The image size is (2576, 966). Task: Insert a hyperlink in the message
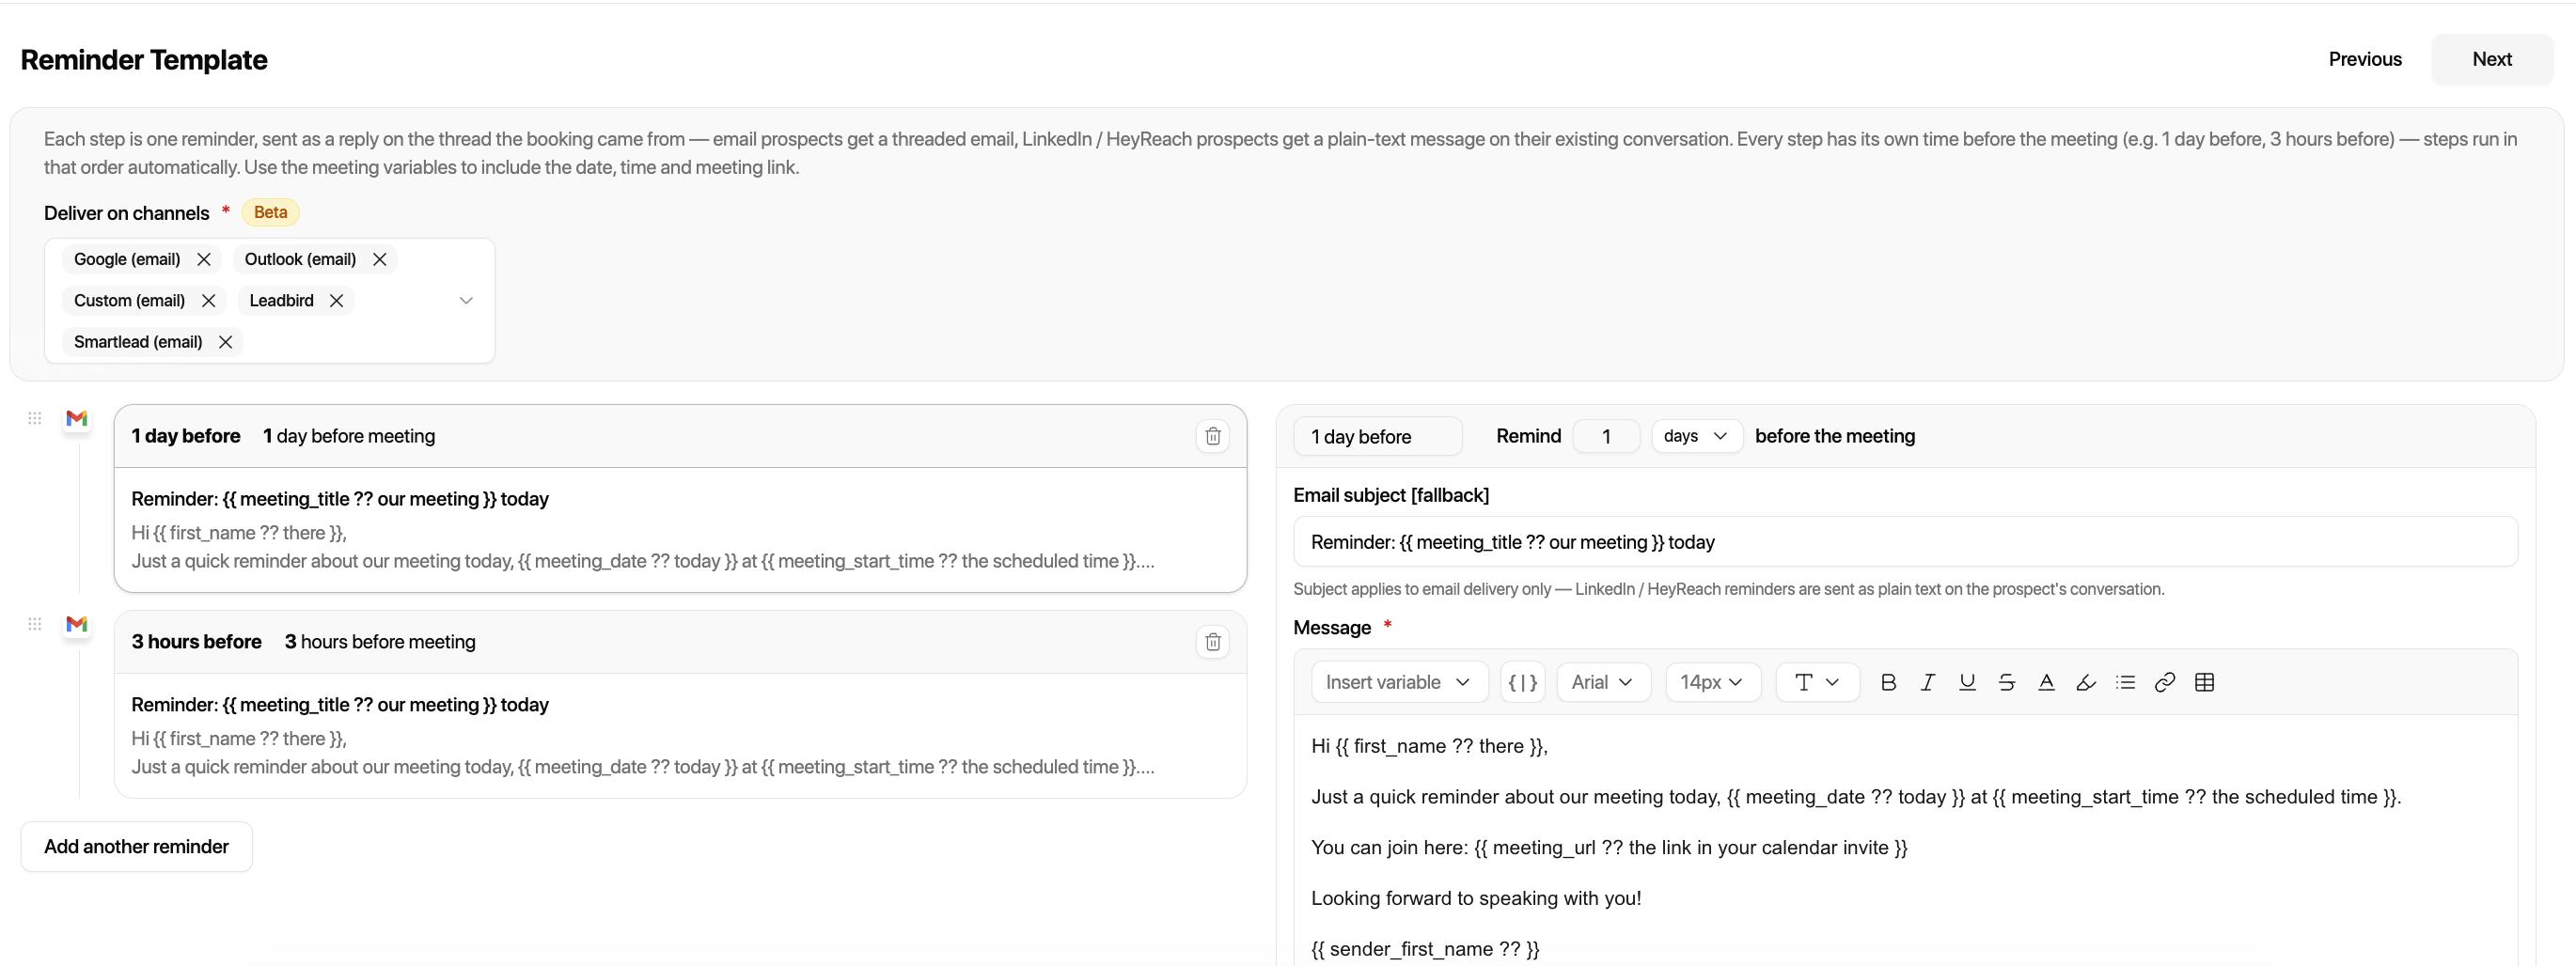[x=2164, y=682]
